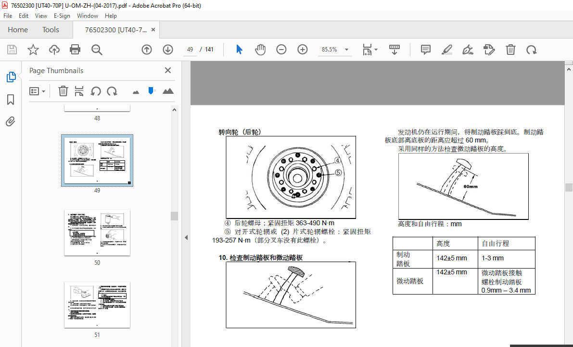Select the 76502300 document tab
Image resolution: width=573 pixels, height=347 pixels.
(x=115, y=30)
